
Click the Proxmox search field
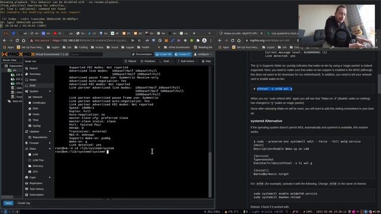point(86,54)
